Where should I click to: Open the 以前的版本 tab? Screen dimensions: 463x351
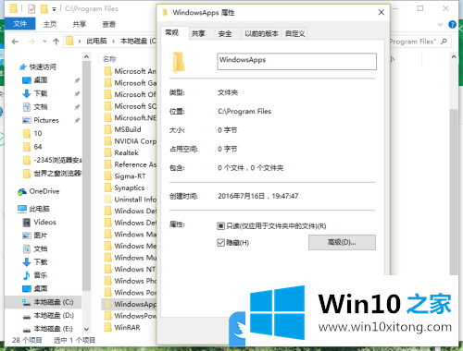pos(261,33)
